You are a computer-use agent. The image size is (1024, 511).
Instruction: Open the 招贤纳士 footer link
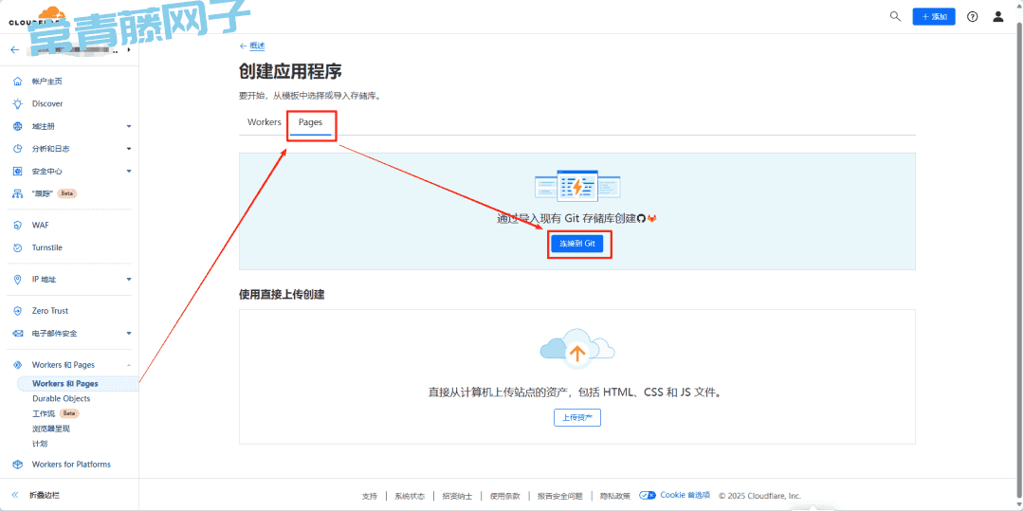457,496
